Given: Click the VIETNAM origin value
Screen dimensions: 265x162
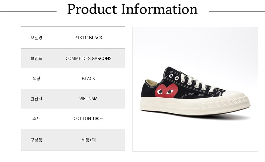Looking at the screenshot, I should pyautogui.click(x=88, y=99).
